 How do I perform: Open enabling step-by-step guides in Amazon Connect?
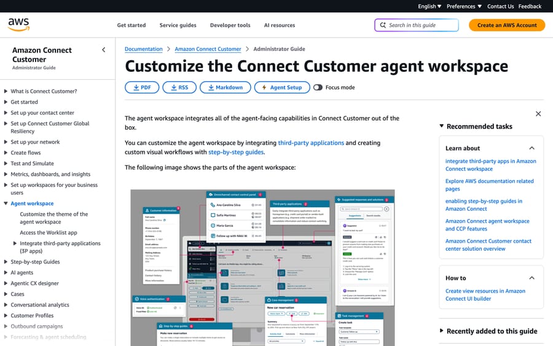coord(484,205)
